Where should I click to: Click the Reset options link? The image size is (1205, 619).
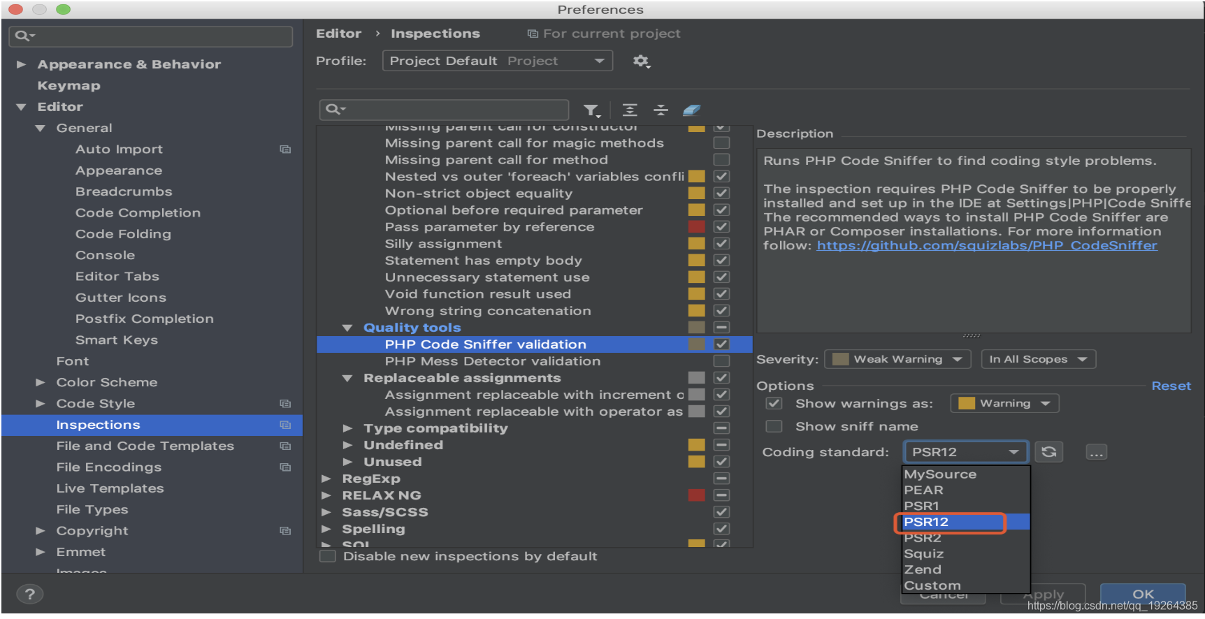pyautogui.click(x=1171, y=386)
